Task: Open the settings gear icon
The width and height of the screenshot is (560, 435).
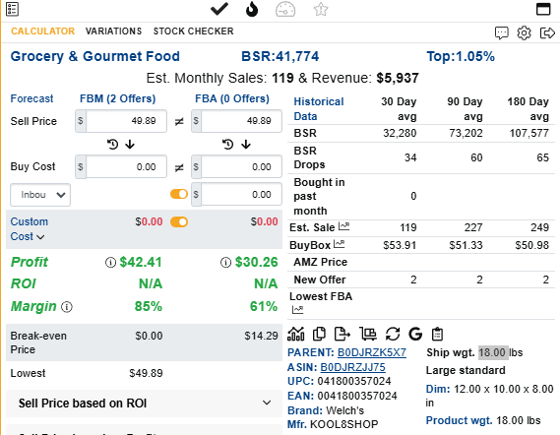Action: pyautogui.click(x=524, y=32)
